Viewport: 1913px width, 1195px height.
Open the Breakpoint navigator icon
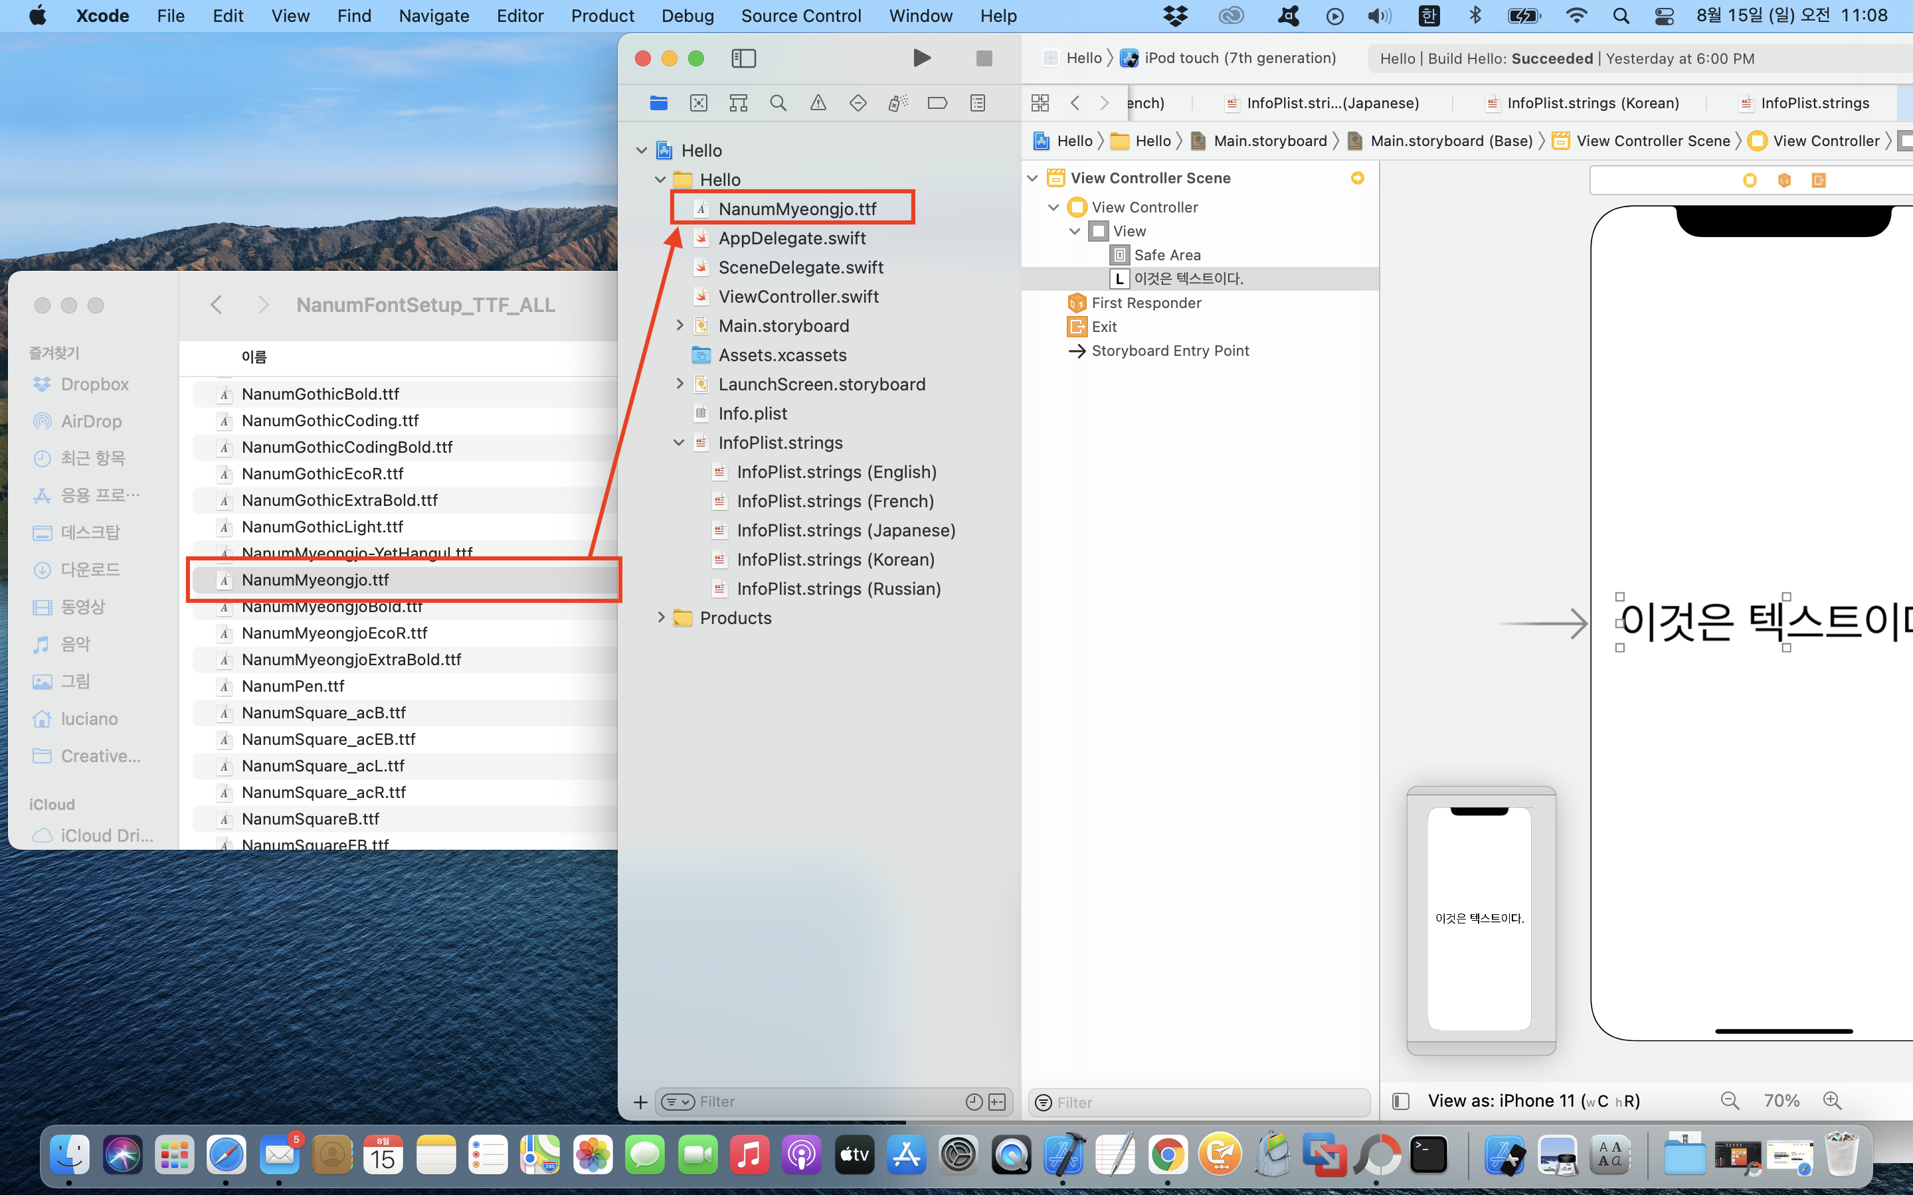point(937,103)
